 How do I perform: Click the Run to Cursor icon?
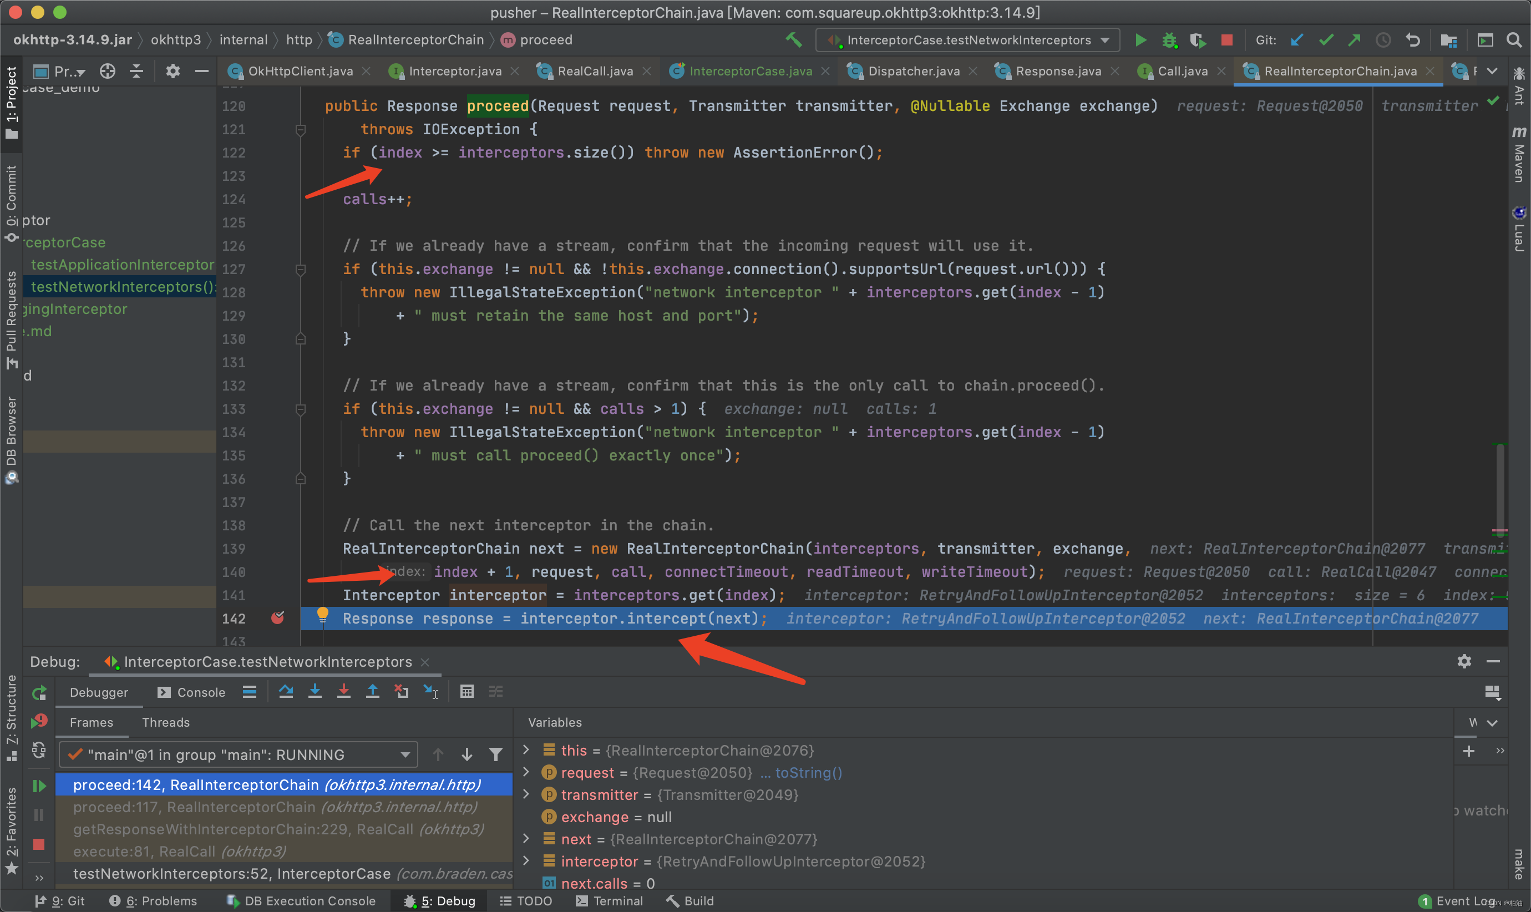click(431, 692)
